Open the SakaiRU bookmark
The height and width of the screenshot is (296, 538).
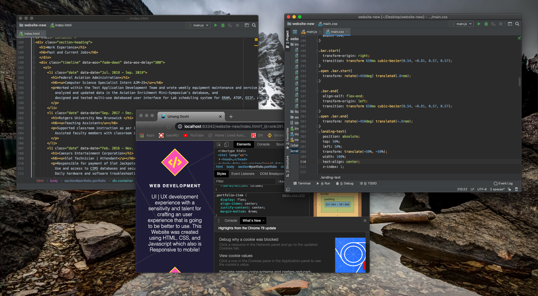click(x=169, y=135)
